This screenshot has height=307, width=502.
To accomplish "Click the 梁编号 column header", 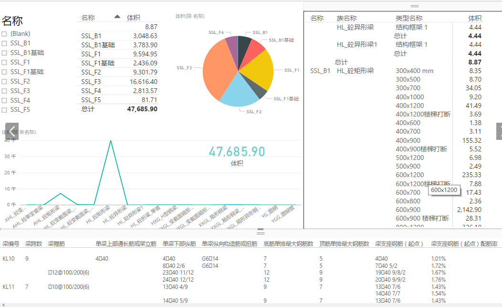I will click(11, 244).
